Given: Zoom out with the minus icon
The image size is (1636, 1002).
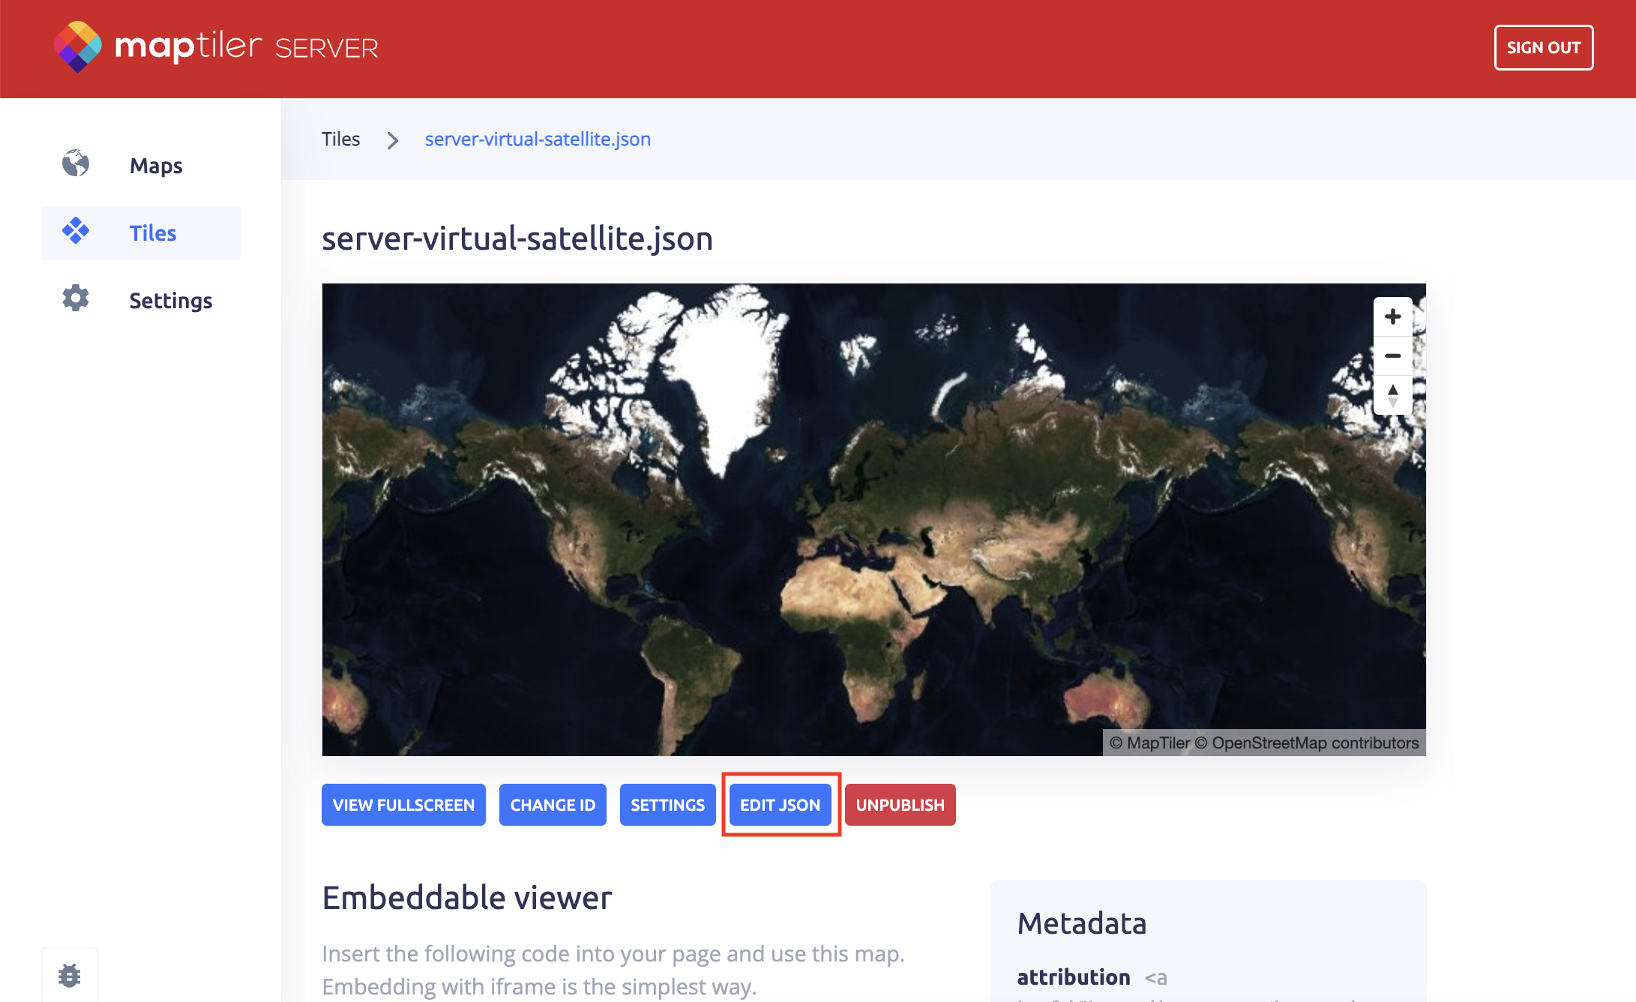Looking at the screenshot, I should [1392, 355].
